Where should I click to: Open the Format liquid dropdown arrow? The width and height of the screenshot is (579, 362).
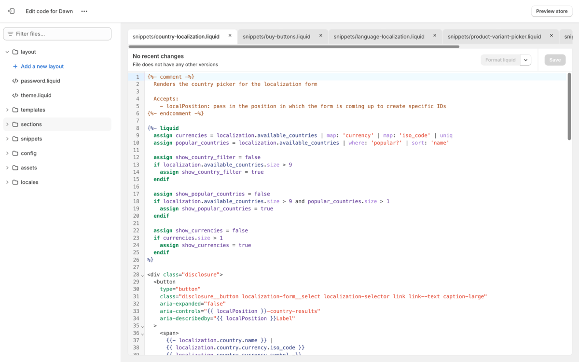526,60
